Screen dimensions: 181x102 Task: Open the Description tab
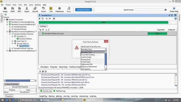pyautogui.click(x=45, y=67)
